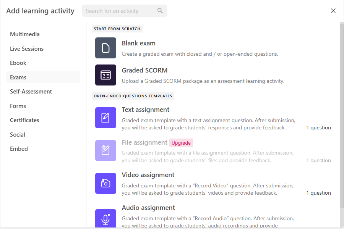Click the File assignment clipboard icon

tap(105, 150)
